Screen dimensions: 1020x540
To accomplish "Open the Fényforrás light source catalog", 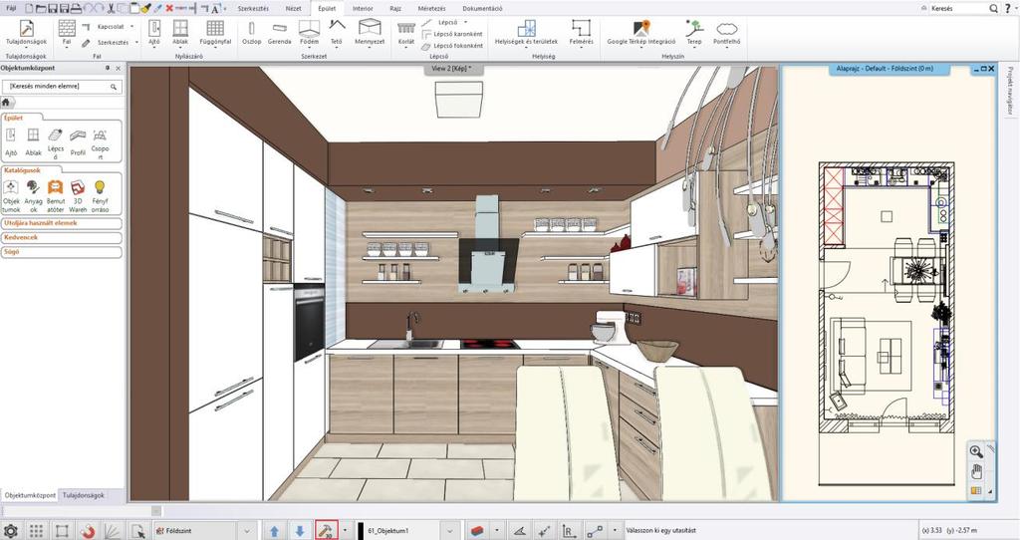I will click(100, 196).
